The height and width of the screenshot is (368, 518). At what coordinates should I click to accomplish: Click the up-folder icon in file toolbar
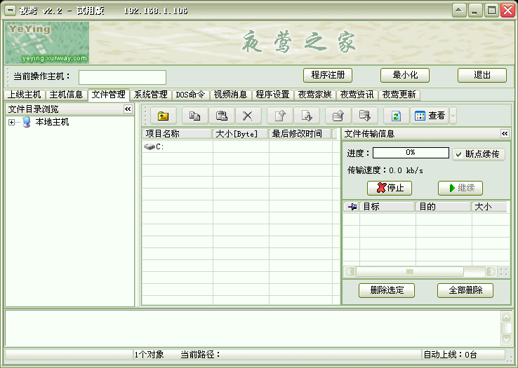click(x=163, y=116)
